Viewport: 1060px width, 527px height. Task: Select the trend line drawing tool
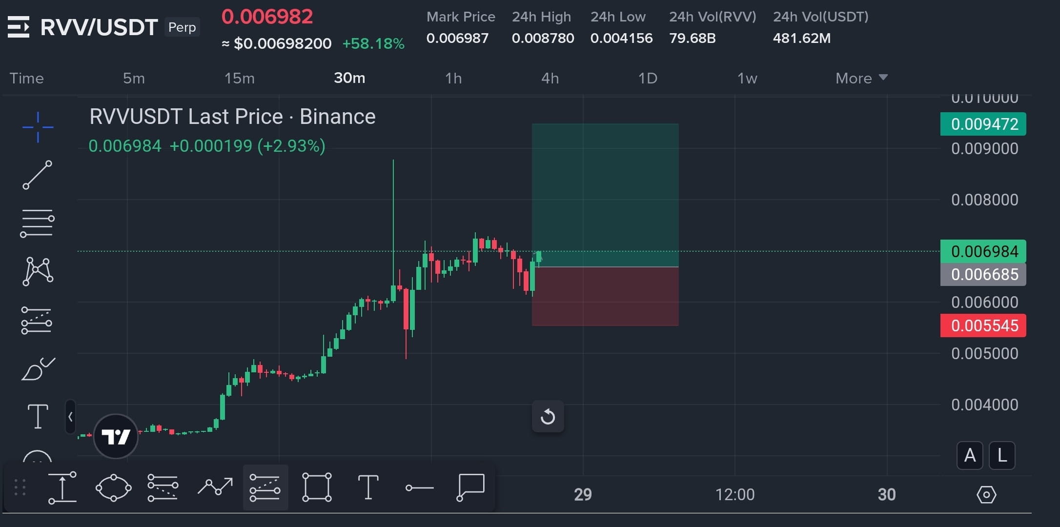coord(37,175)
